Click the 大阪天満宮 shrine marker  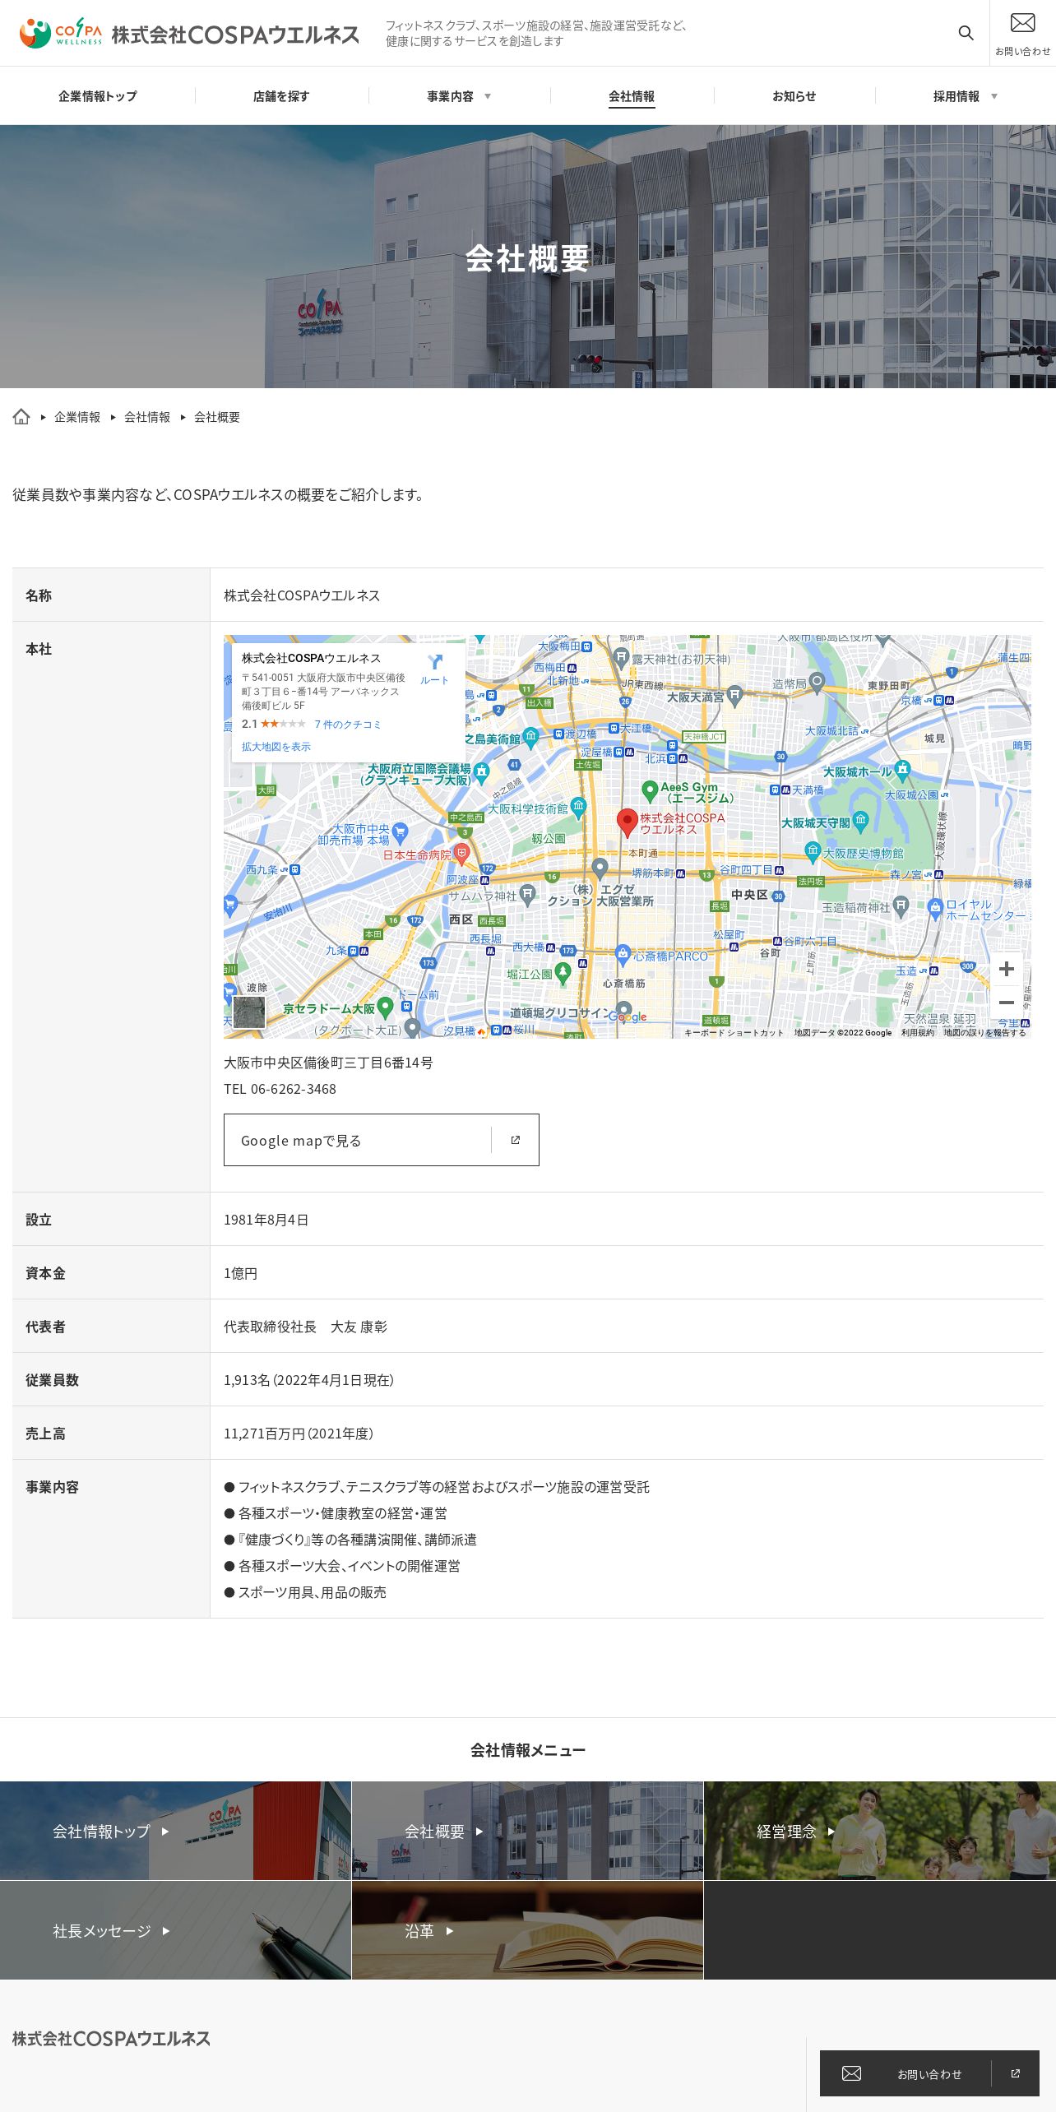pyautogui.click(x=735, y=696)
